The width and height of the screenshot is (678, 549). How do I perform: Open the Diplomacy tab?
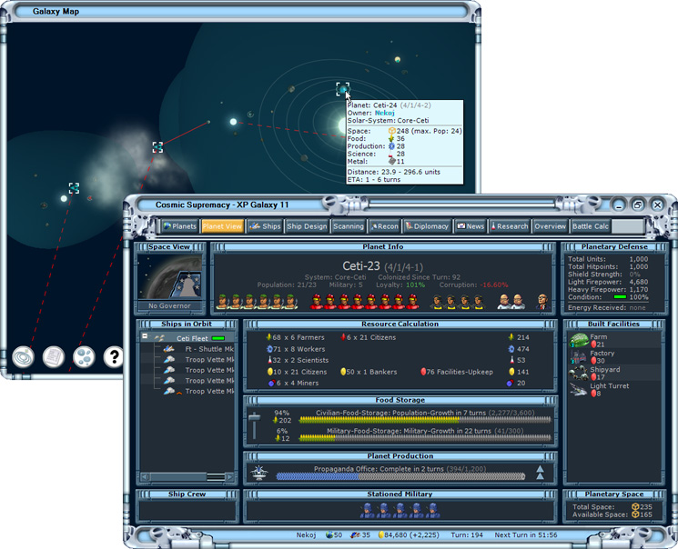tap(427, 226)
